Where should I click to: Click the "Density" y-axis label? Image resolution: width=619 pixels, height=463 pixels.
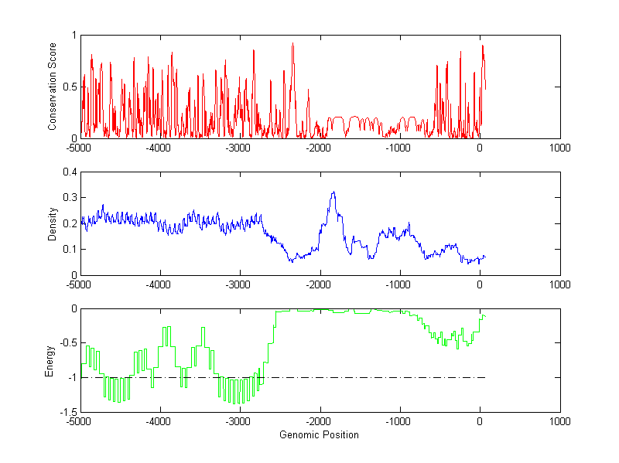(53, 223)
